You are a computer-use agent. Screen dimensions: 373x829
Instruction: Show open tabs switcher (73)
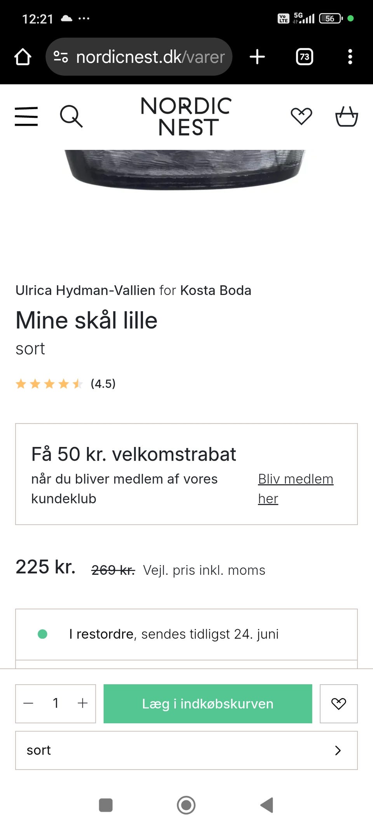pyautogui.click(x=305, y=57)
